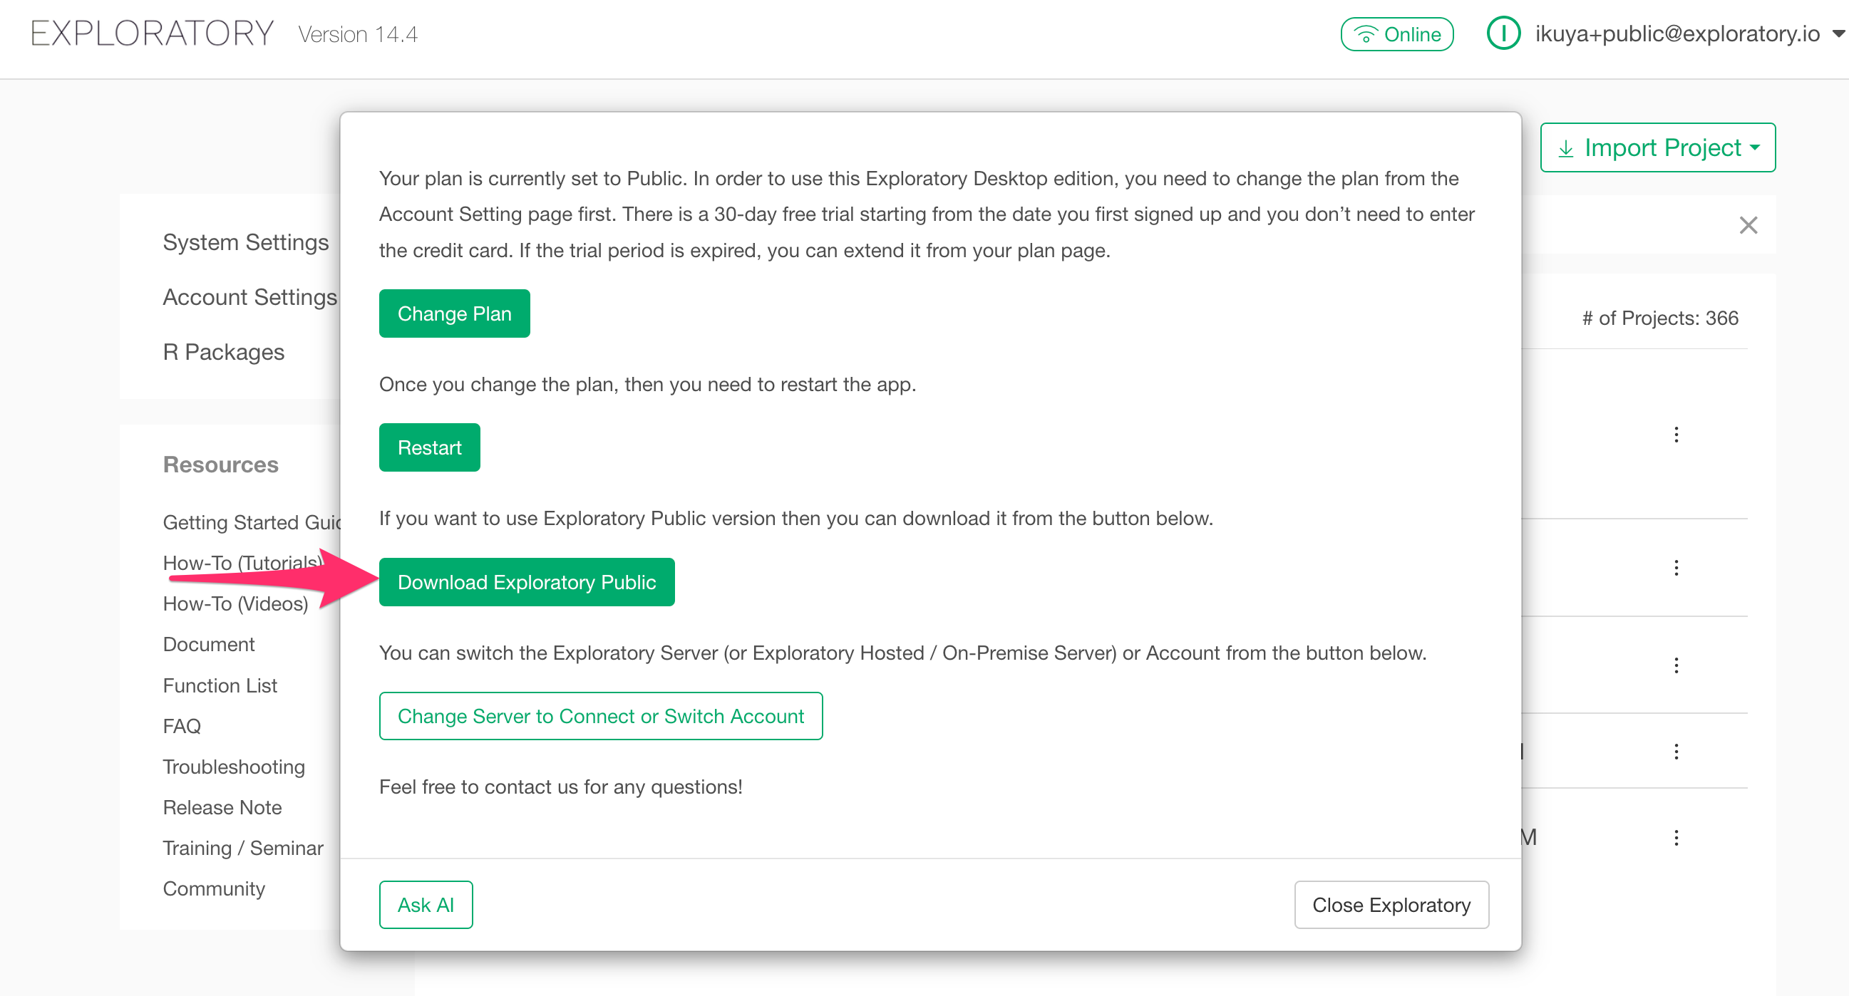The height and width of the screenshot is (996, 1849).
Task: Click Download Exploratory Public button
Action: 526,582
